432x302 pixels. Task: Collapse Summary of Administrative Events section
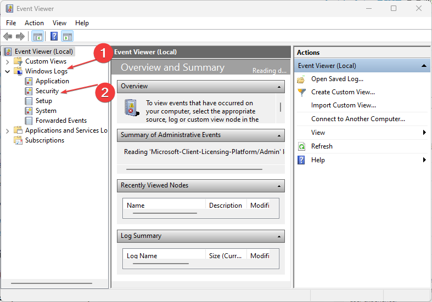(279, 135)
